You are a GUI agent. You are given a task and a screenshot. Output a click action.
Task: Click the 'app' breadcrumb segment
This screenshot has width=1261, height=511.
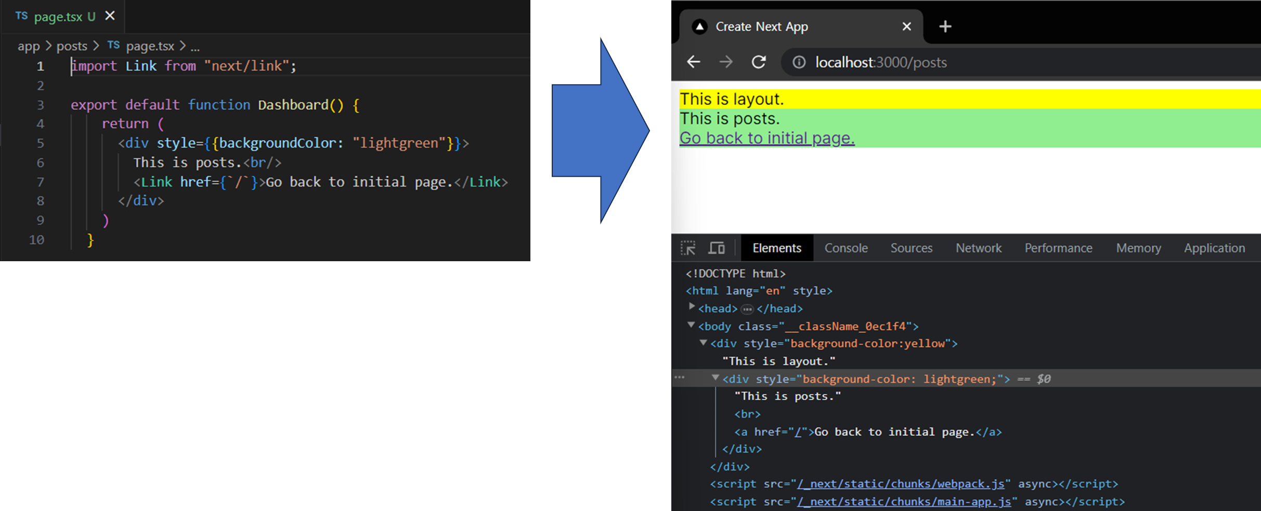[29, 46]
